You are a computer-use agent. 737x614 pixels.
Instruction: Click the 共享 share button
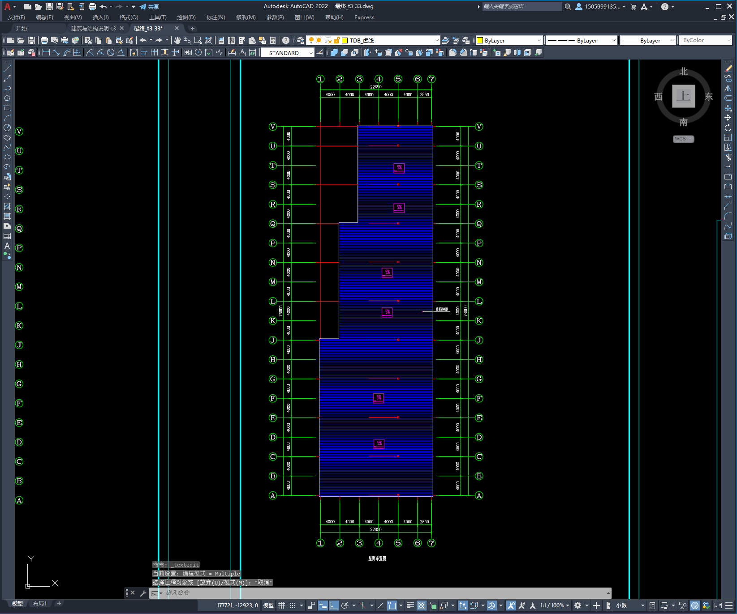[x=149, y=7]
